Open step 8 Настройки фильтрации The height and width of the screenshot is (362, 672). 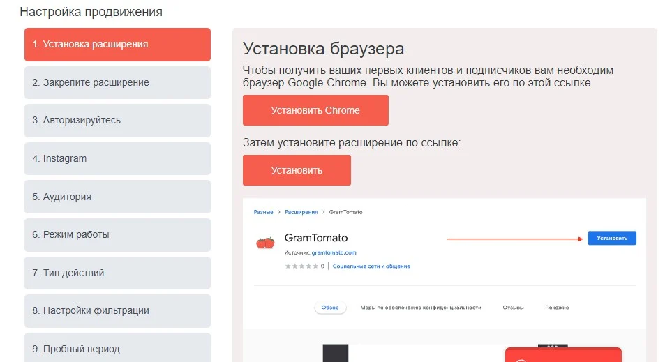pos(117,311)
